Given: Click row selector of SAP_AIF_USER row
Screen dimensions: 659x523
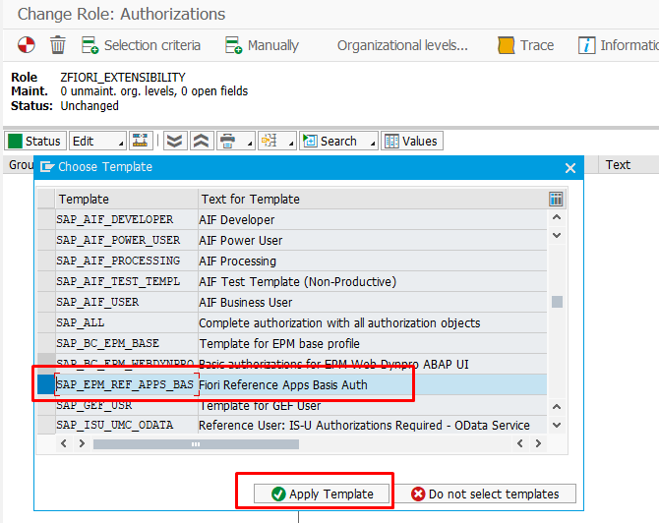Looking at the screenshot, I should coord(46,302).
